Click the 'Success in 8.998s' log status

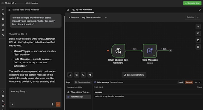coord(75,87)
